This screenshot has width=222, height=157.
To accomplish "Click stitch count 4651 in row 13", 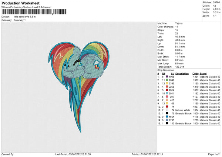I will 171,117.
